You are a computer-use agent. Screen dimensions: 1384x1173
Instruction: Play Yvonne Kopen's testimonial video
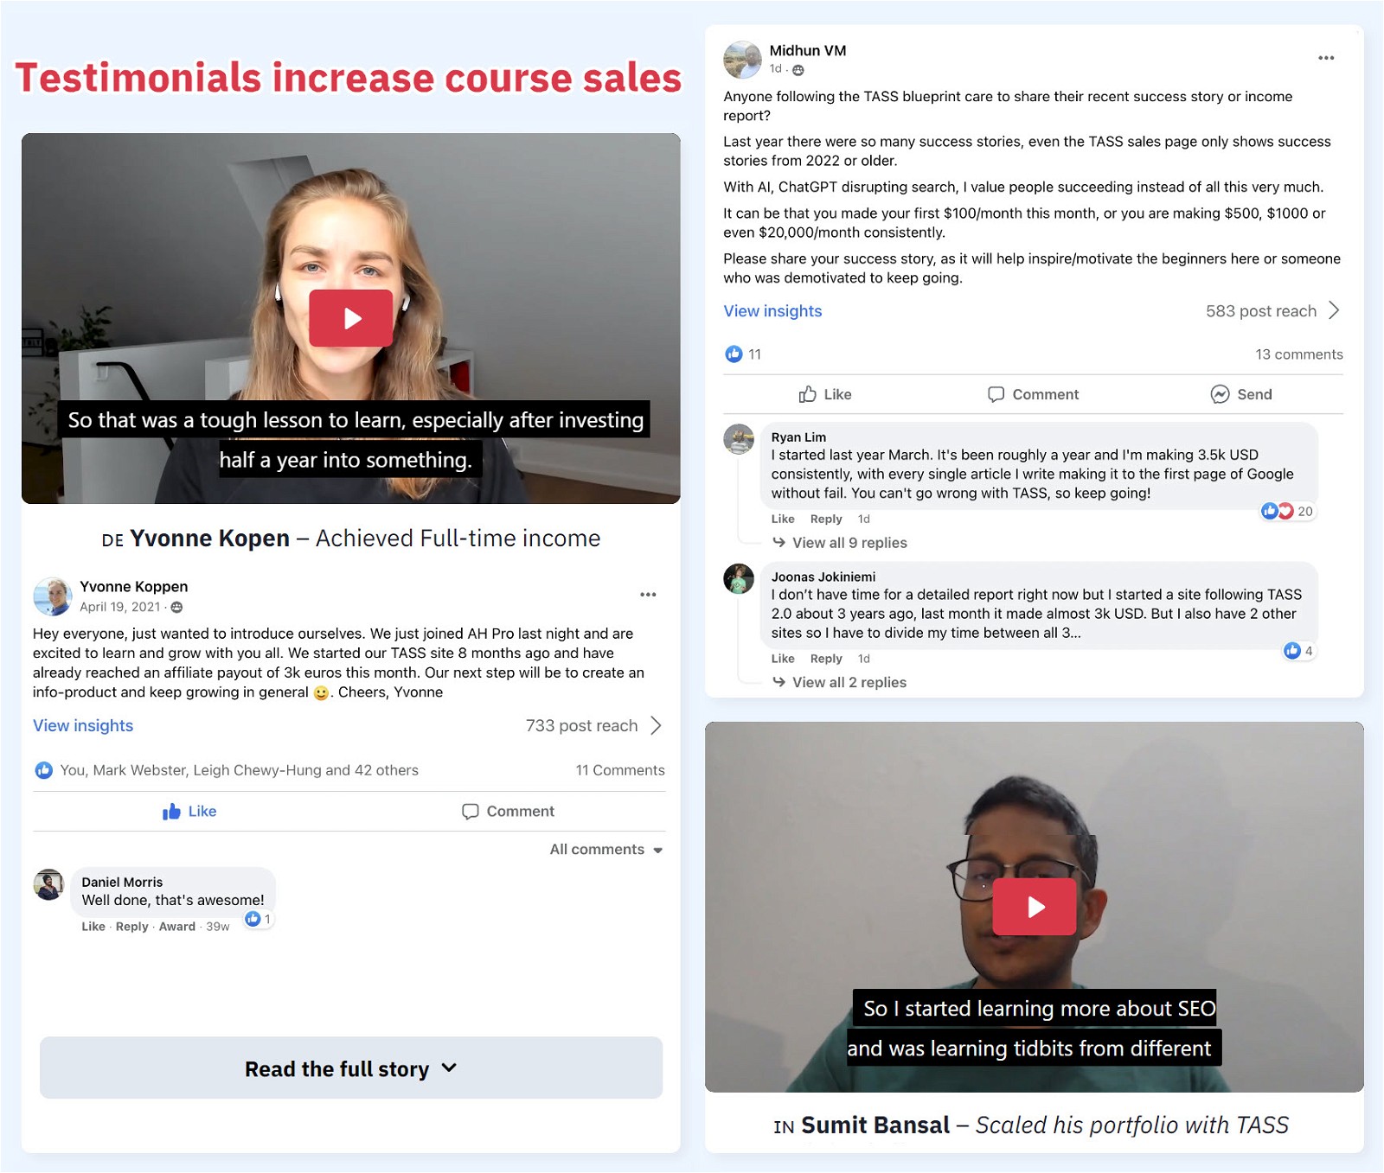click(x=350, y=318)
